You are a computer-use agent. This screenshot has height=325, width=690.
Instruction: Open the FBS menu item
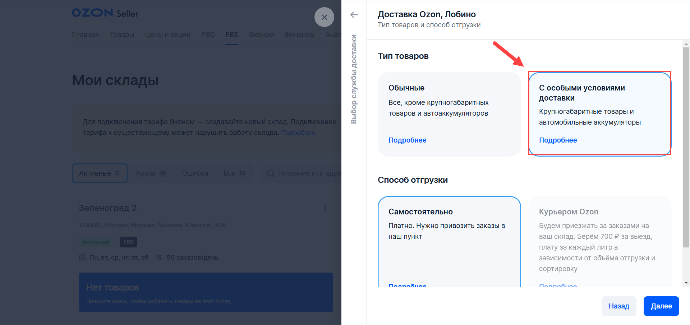point(232,34)
